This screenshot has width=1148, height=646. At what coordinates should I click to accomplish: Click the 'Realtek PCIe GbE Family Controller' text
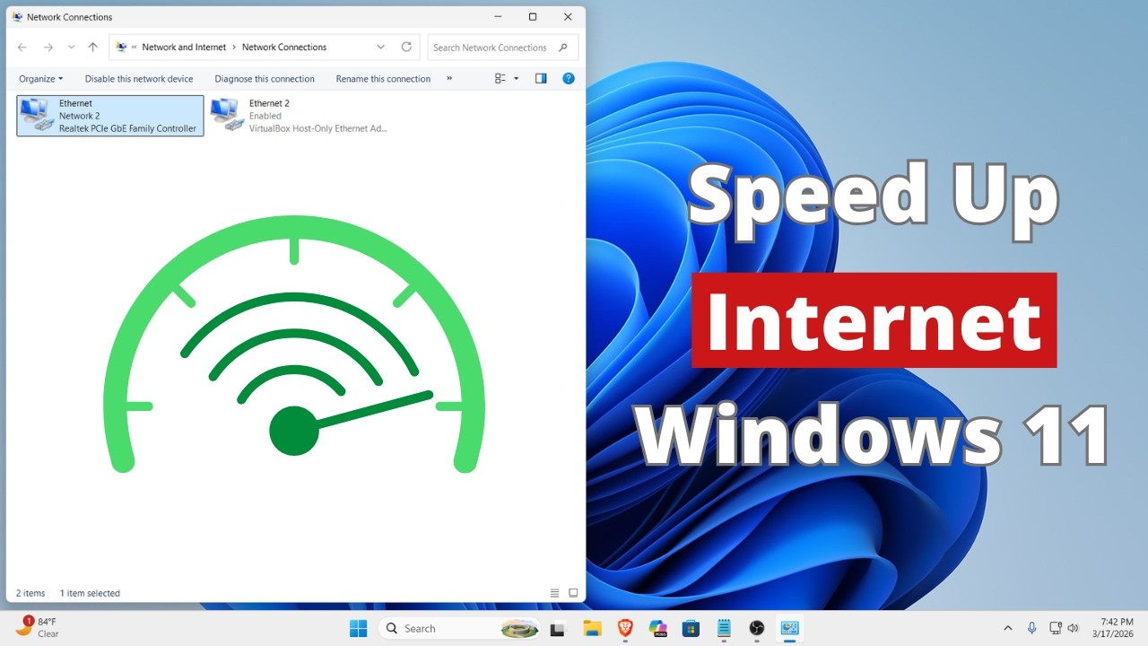point(127,128)
